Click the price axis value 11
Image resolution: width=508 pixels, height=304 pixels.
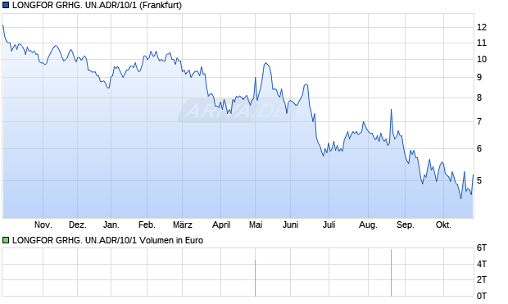pyautogui.click(x=482, y=43)
